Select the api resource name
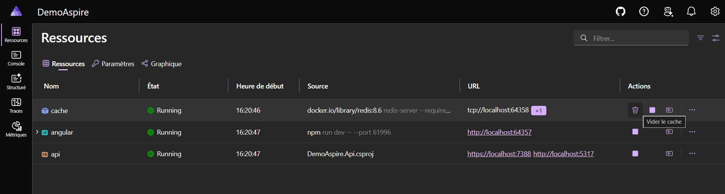 pos(55,154)
